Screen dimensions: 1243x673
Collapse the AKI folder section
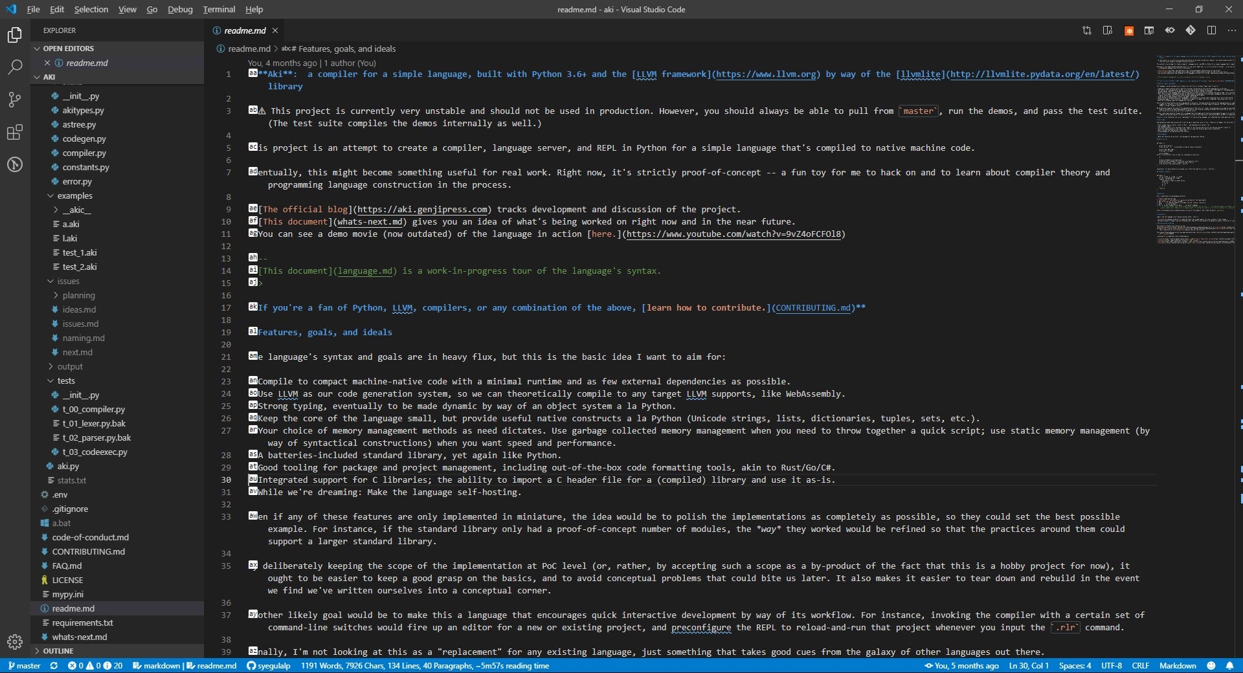pos(117,77)
